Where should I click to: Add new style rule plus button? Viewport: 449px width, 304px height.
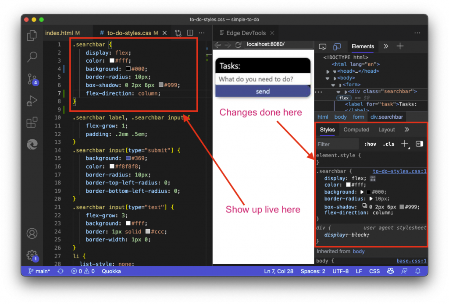(405, 144)
